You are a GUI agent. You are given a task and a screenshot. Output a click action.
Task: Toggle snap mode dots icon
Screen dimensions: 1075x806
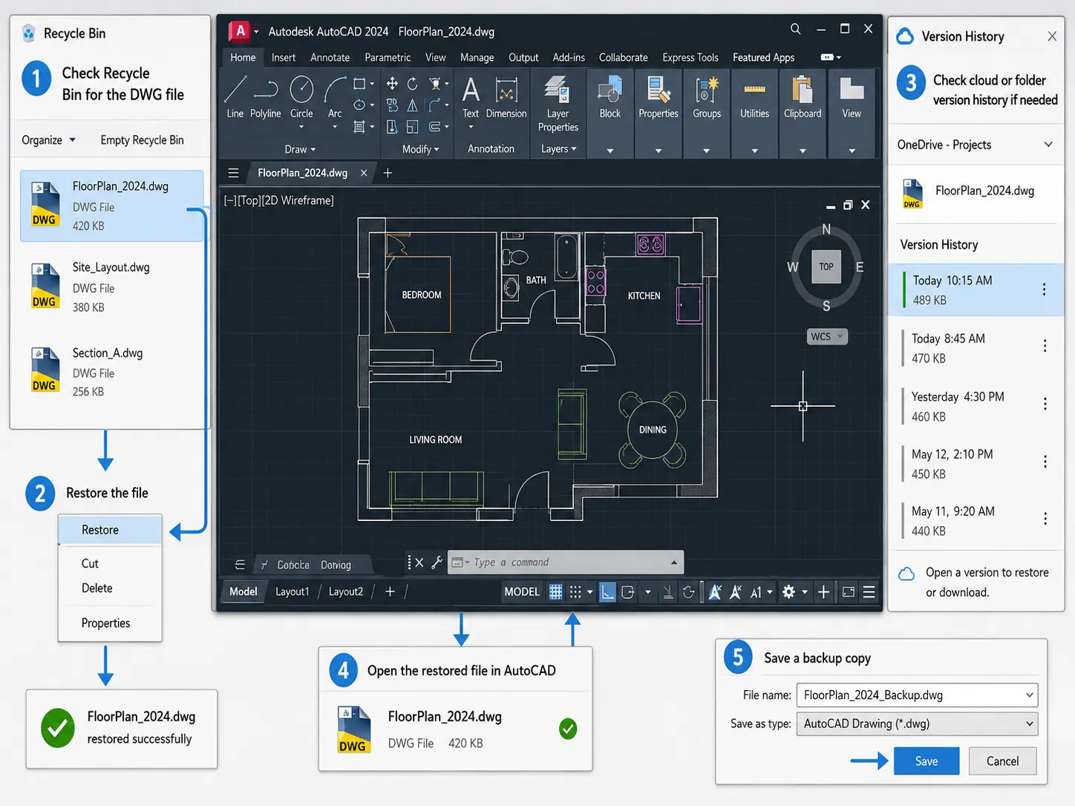575,592
